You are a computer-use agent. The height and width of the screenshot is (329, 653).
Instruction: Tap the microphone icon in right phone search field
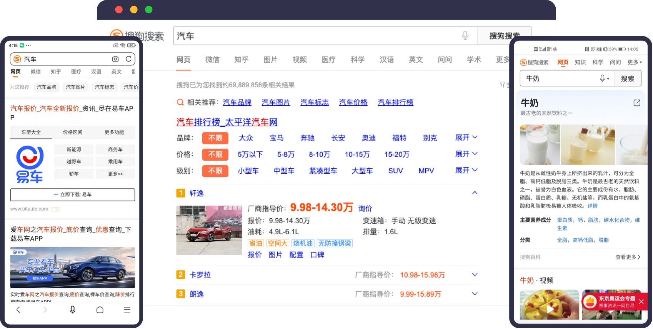tap(603, 78)
